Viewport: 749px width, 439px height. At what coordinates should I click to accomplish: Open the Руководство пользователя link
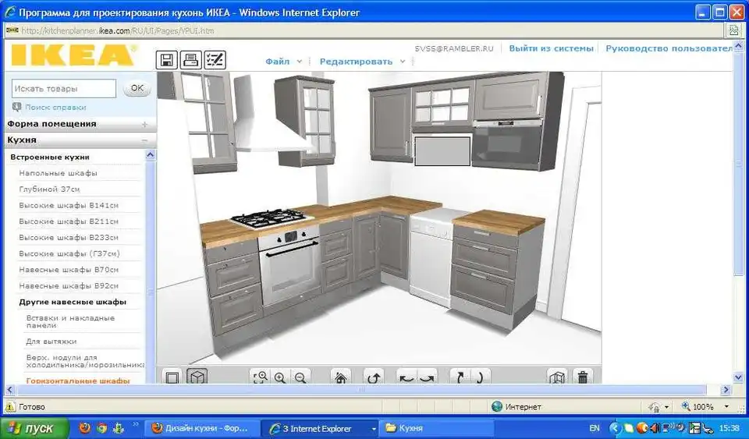tap(669, 48)
